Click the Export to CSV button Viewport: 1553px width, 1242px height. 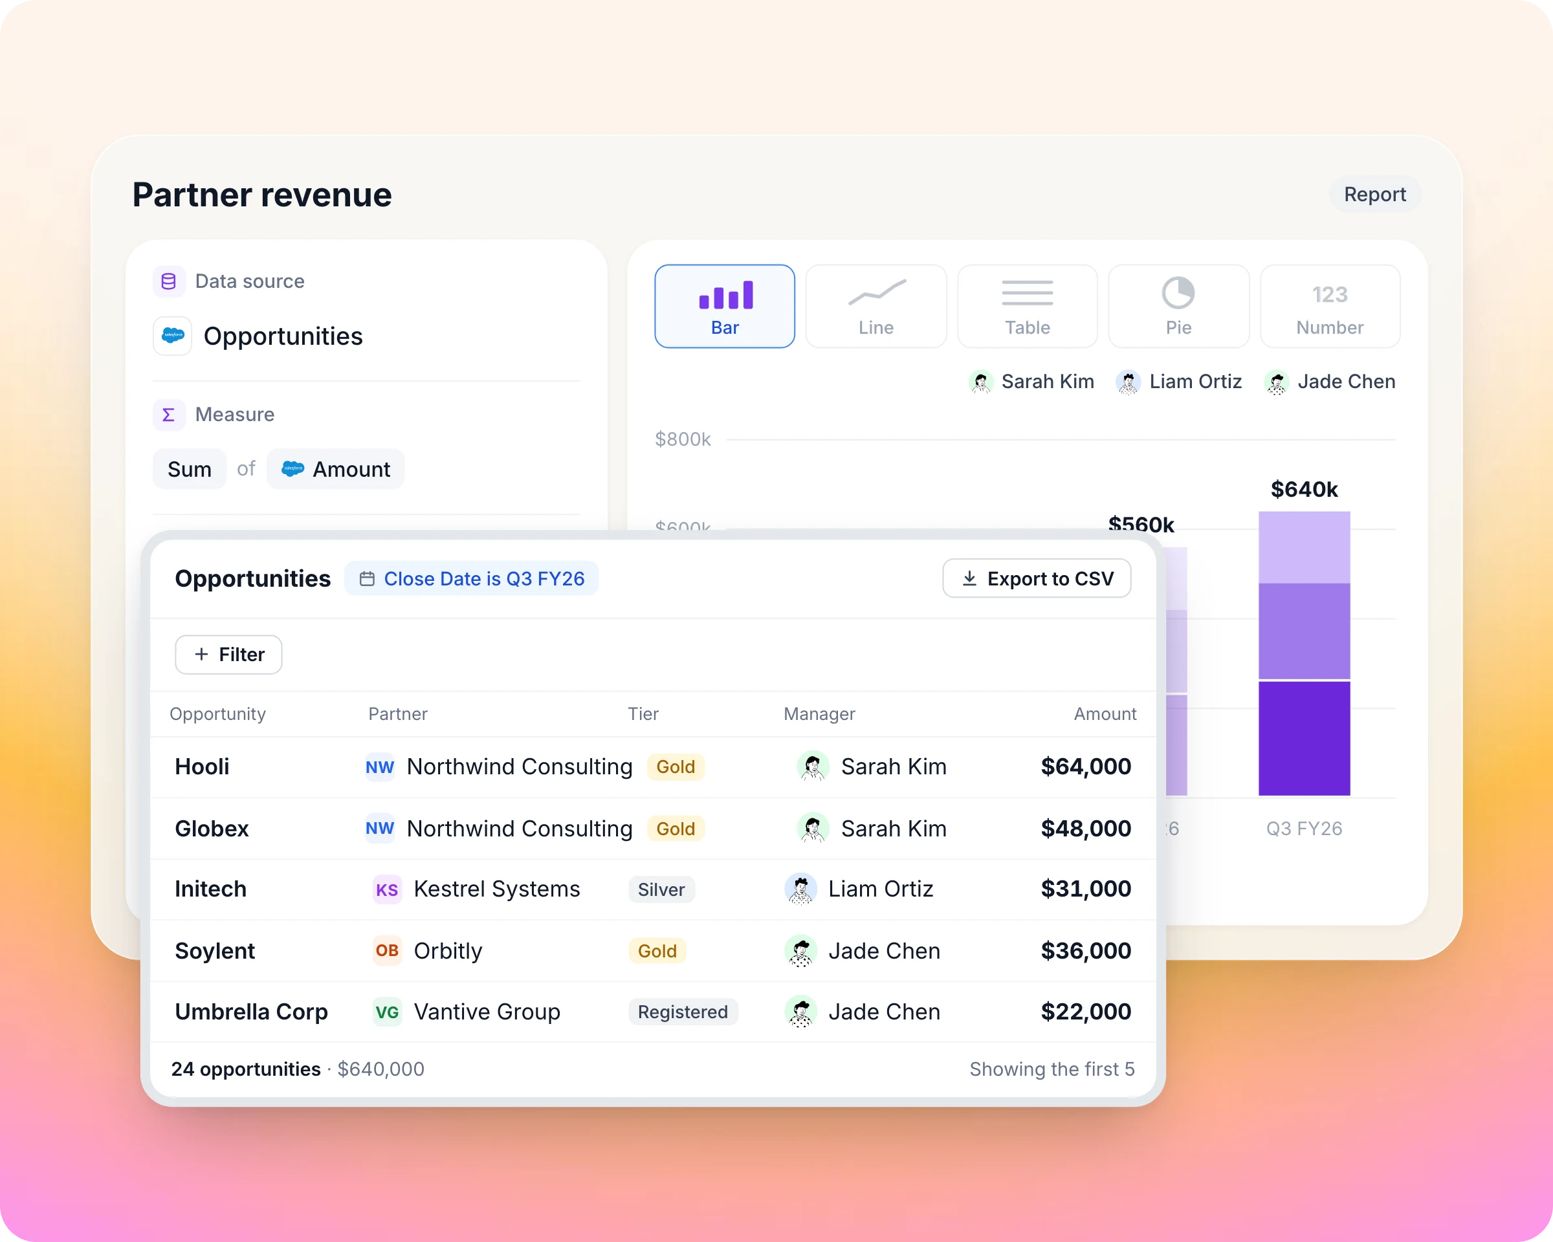click(x=1037, y=578)
